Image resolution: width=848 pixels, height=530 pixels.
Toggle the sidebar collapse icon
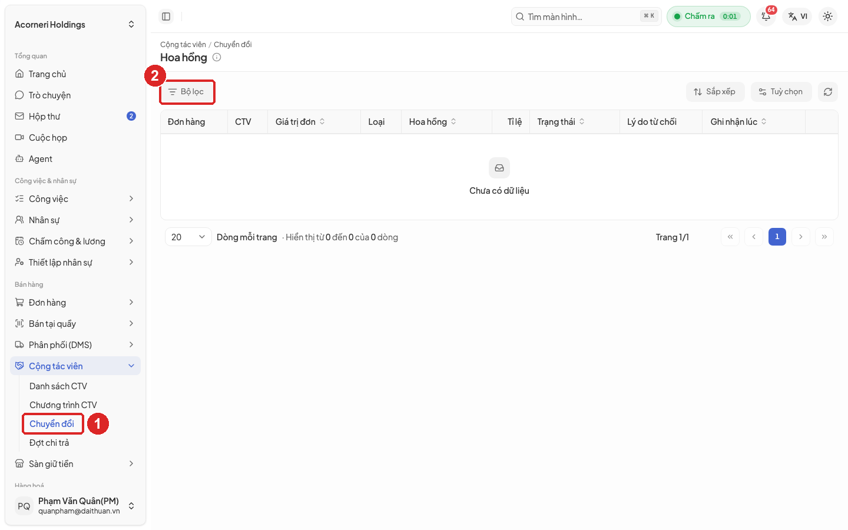click(x=166, y=16)
